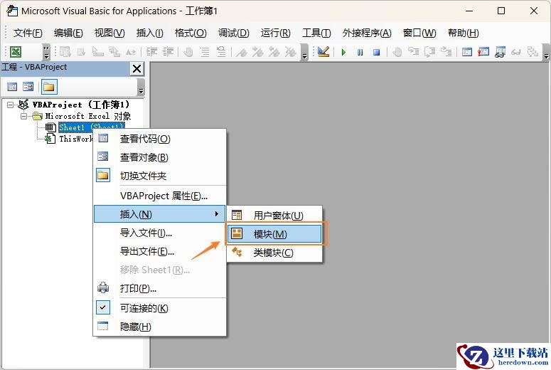Click View Object icon in project panel
The height and width of the screenshot is (370, 551).
coord(28,87)
